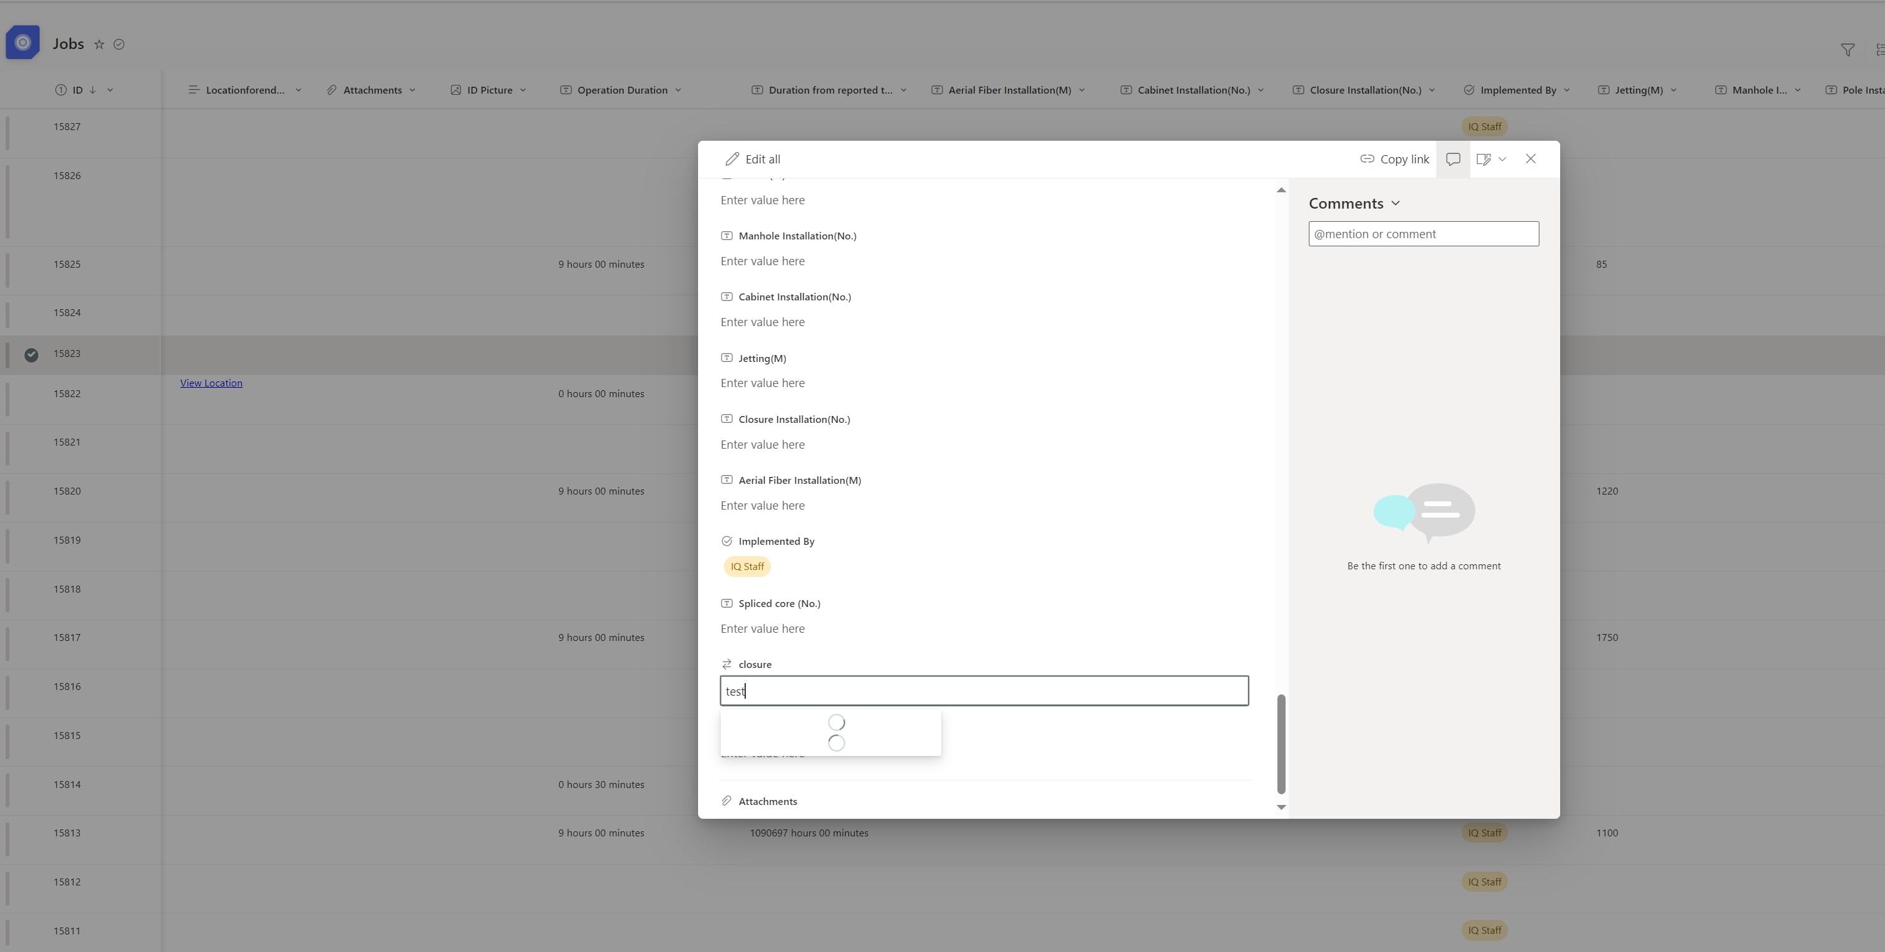This screenshot has width=1885, height=952.
Task: Click the row ID 15820 cell
Action: [67, 491]
